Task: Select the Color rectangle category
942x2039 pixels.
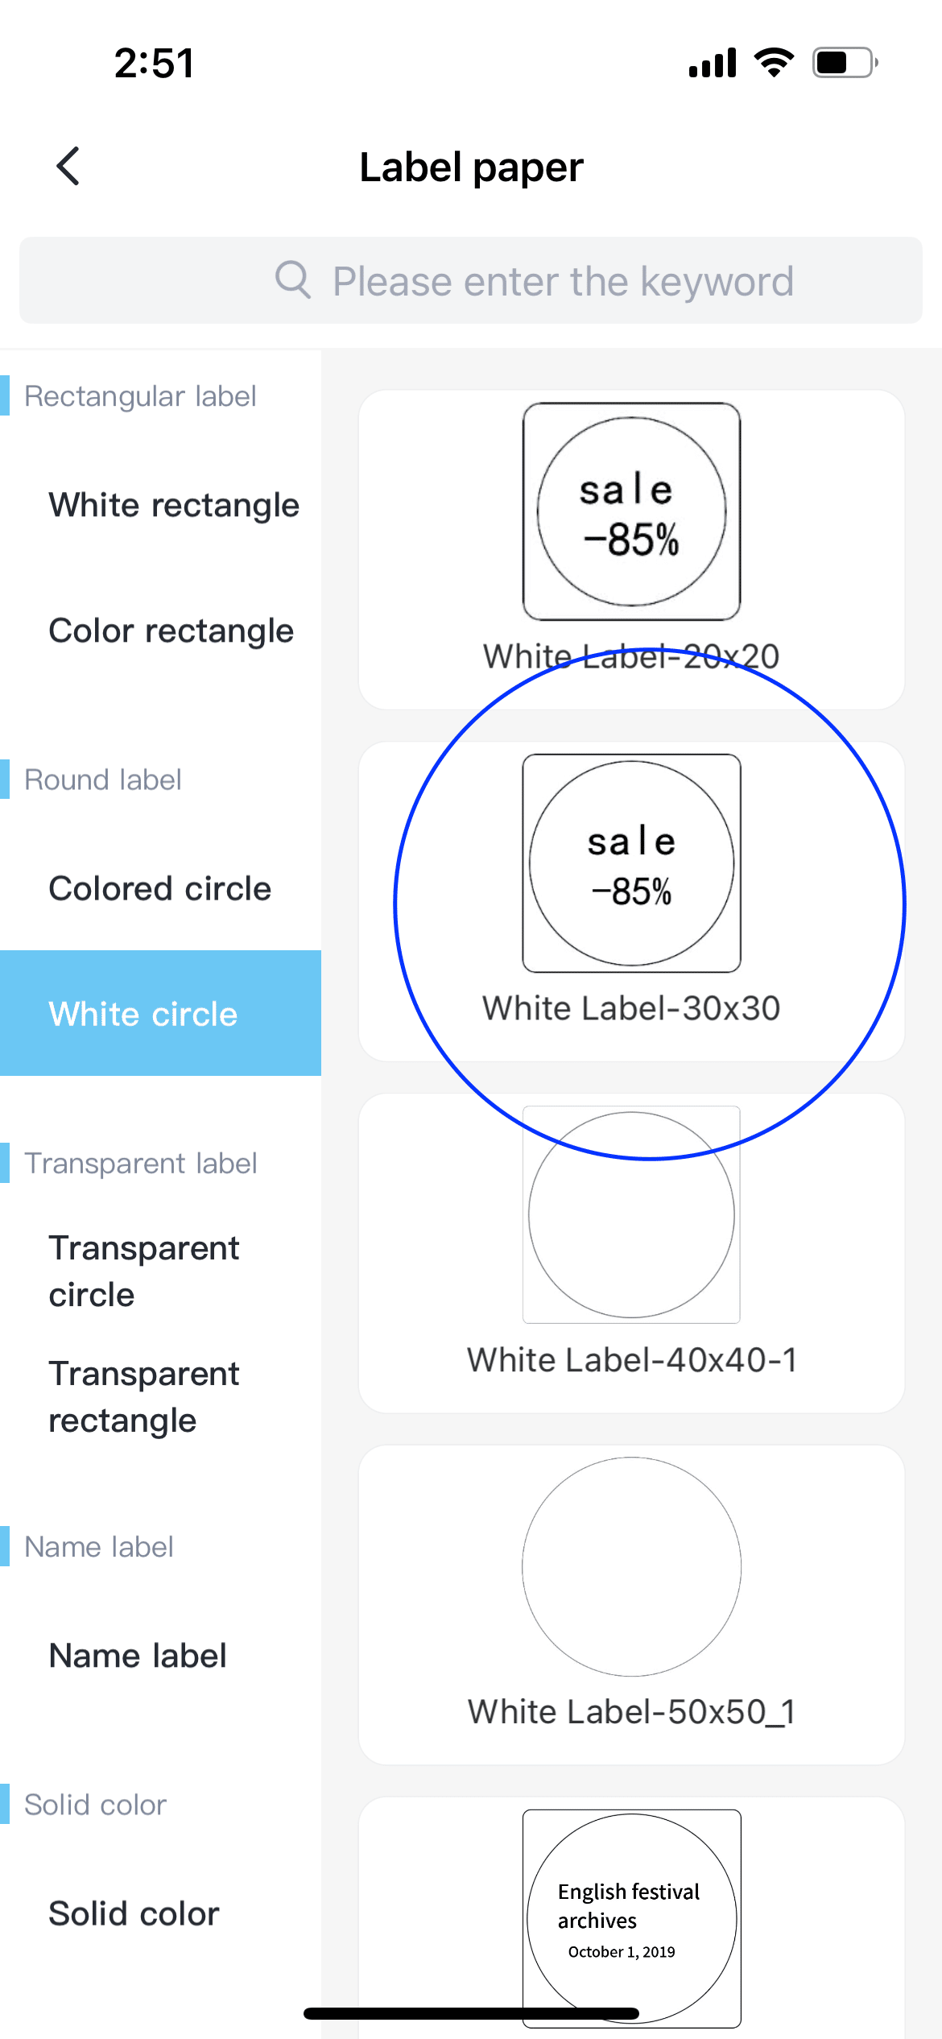Action: pyautogui.click(x=171, y=631)
